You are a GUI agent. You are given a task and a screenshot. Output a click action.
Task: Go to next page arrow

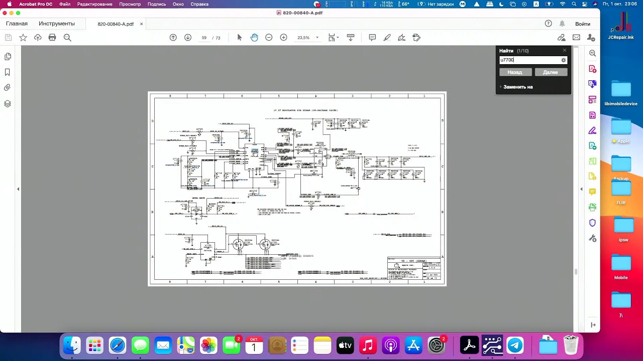tap(188, 38)
